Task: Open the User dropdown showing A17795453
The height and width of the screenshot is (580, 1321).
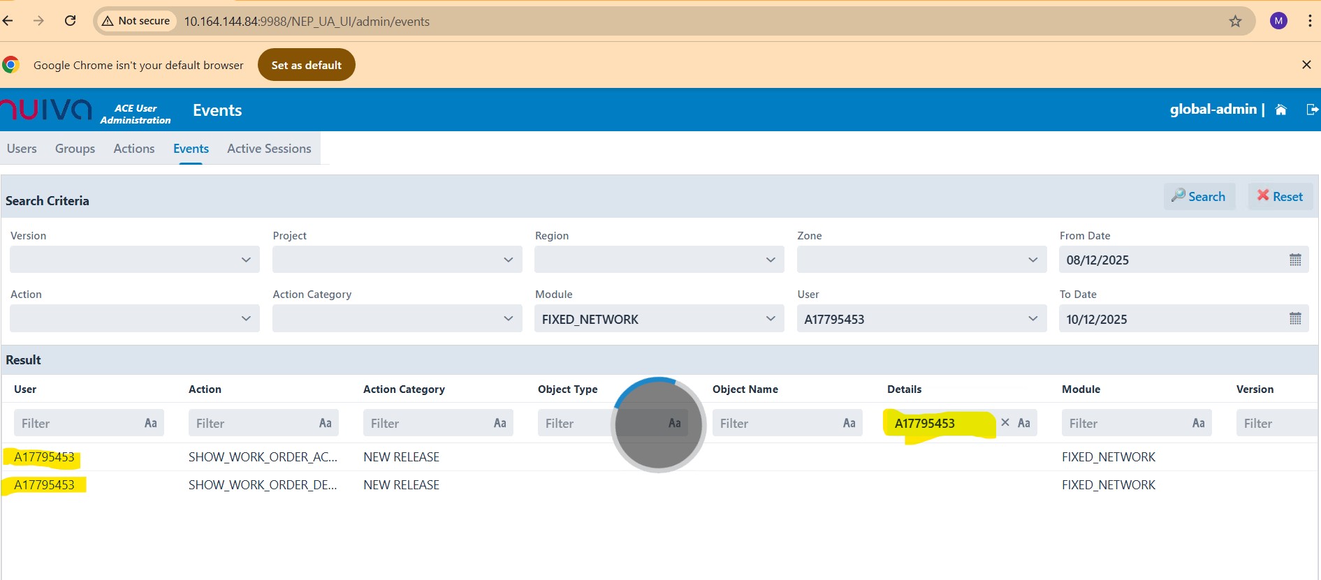Action: click(921, 319)
